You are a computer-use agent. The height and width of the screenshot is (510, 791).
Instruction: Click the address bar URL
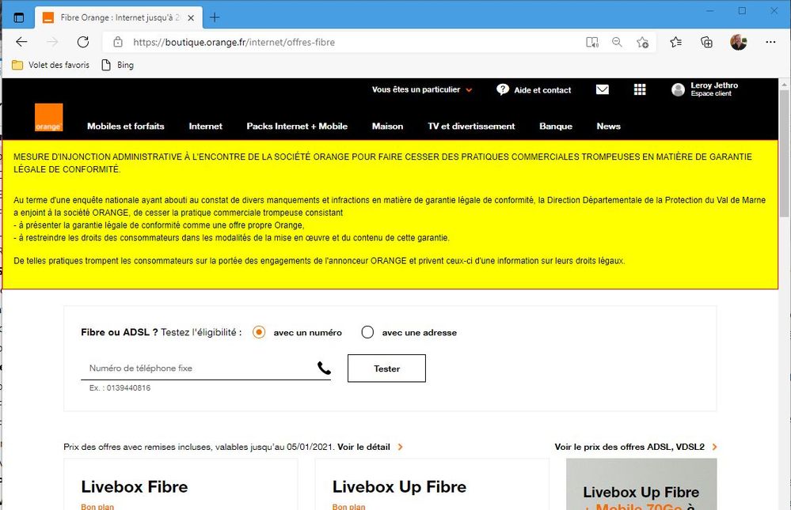pos(234,43)
